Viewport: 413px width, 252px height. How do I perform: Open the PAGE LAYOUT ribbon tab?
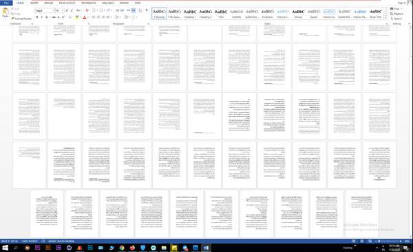click(x=67, y=3)
